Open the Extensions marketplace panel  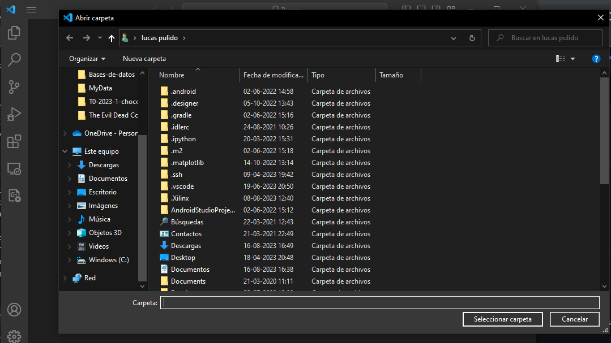point(14,141)
